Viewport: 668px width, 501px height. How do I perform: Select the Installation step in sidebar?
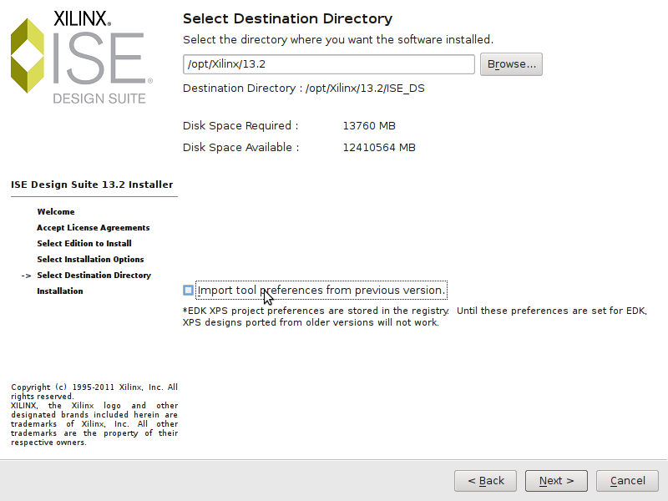60,291
